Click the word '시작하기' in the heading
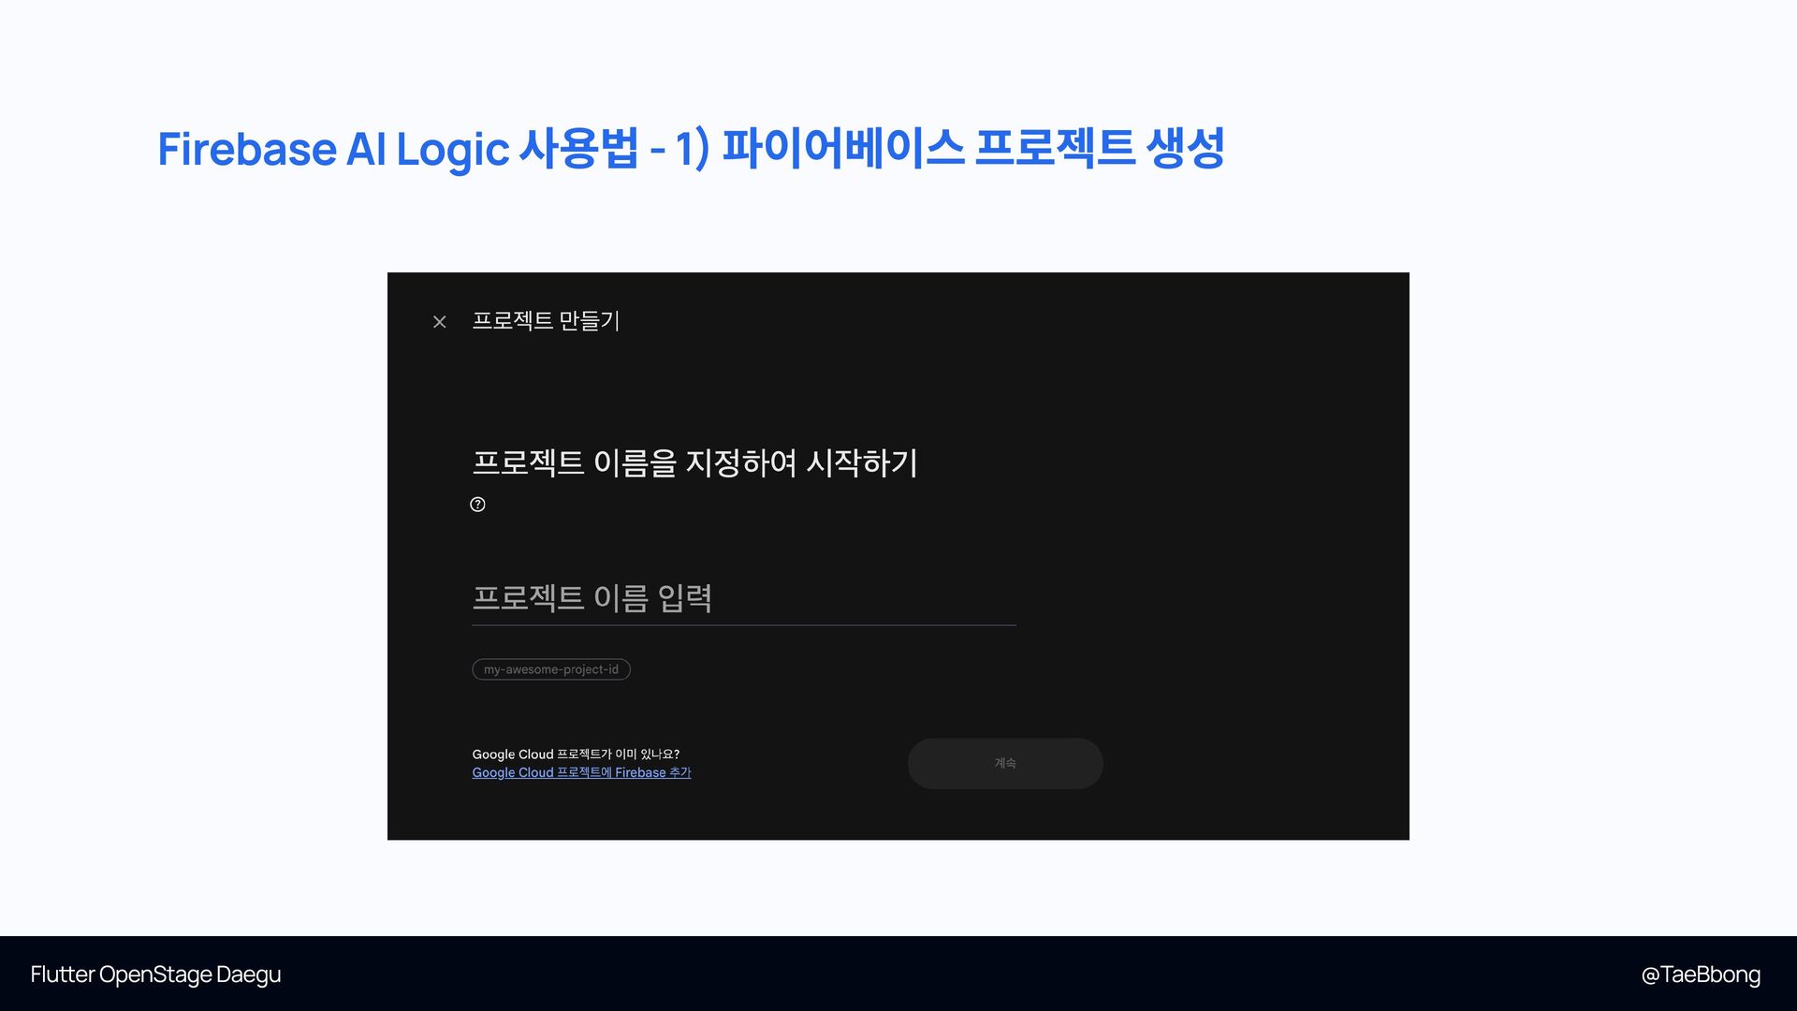 [x=862, y=462]
